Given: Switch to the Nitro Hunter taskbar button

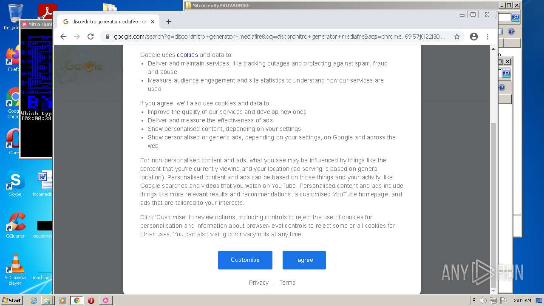Looking at the screenshot, I should [x=106, y=300].
